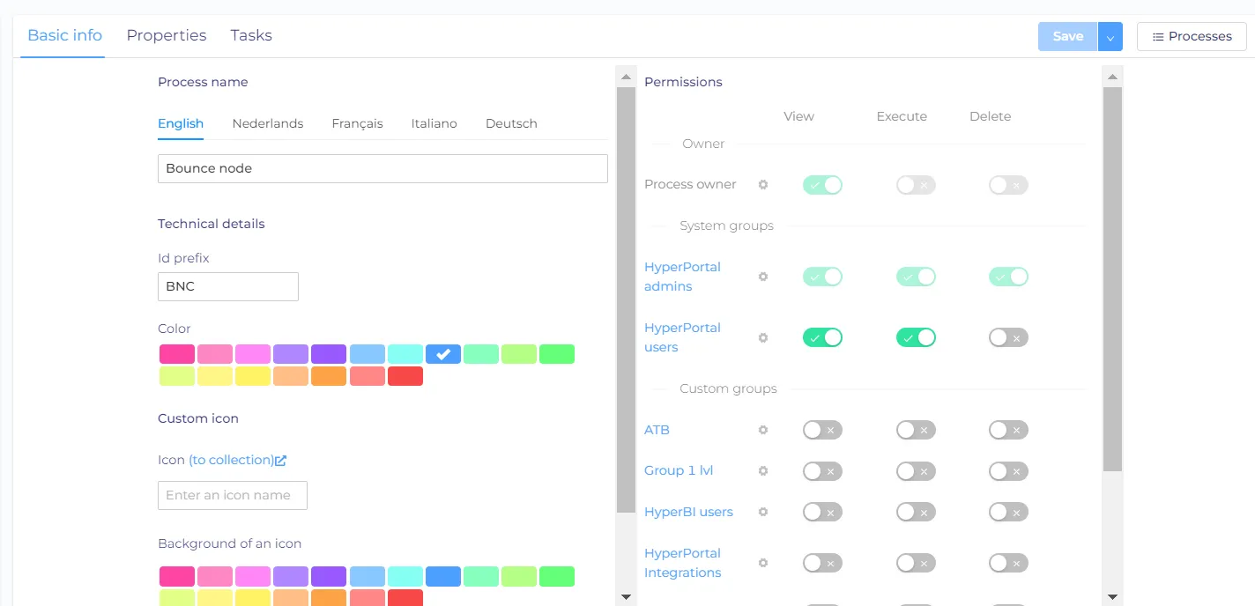1255x606 pixels.
Task: Click the Id prefix input field
Action: (x=228, y=286)
